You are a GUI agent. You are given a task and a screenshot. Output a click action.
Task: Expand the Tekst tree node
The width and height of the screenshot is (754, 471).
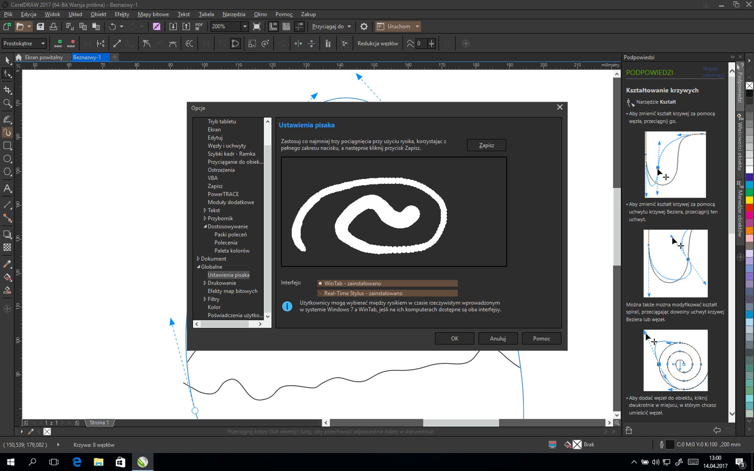pos(205,210)
